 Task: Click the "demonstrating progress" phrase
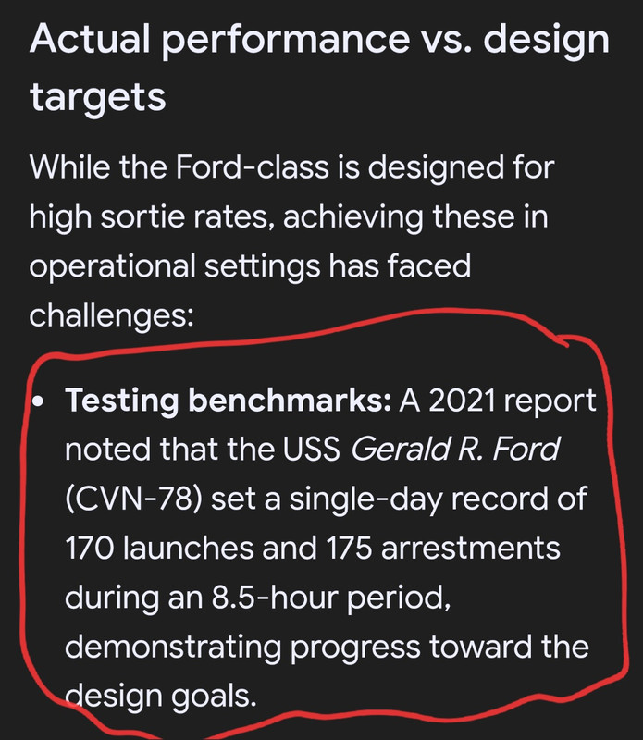tap(242, 647)
